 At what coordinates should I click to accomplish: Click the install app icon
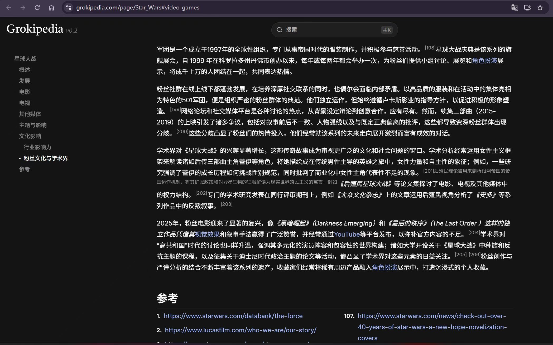click(527, 8)
